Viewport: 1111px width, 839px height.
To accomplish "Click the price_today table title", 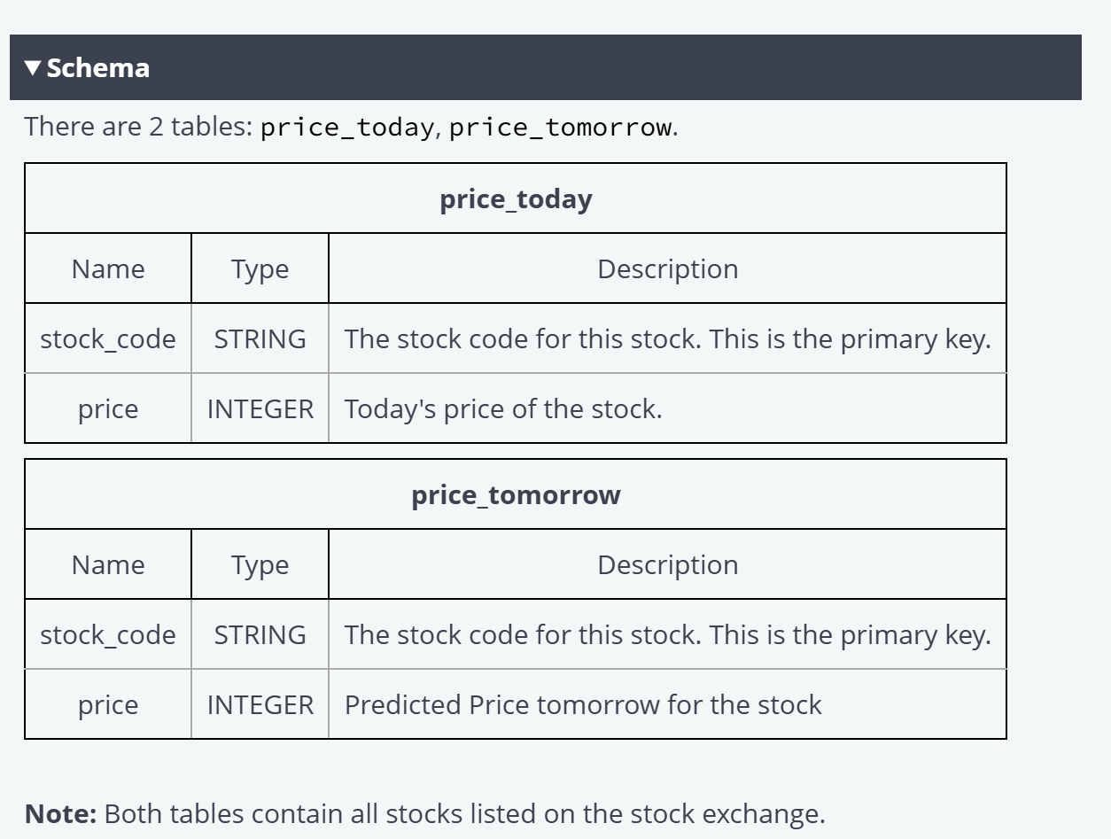I will coord(516,198).
